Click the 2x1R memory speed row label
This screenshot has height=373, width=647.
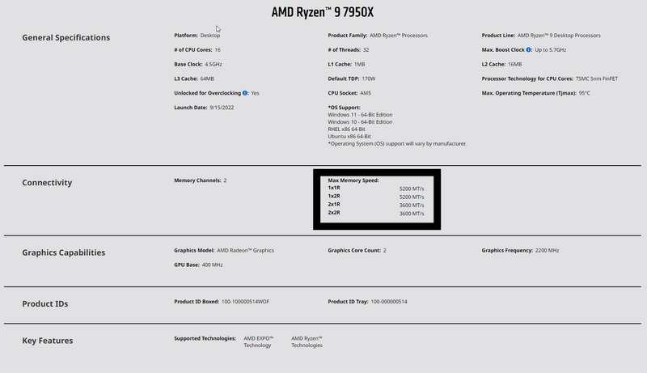point(334,204)
